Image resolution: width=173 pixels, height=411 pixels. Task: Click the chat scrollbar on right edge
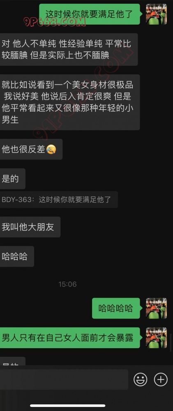pos(171,342)
